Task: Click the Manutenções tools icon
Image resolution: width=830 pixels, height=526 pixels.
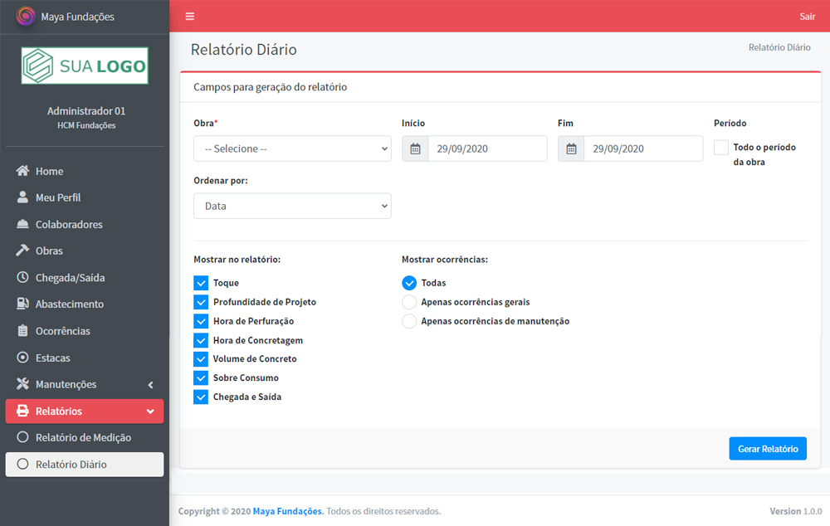Action: pos(22,384)
